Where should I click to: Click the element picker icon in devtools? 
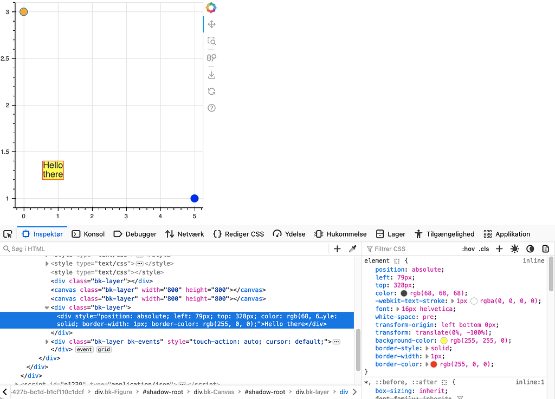coord(8,234)
